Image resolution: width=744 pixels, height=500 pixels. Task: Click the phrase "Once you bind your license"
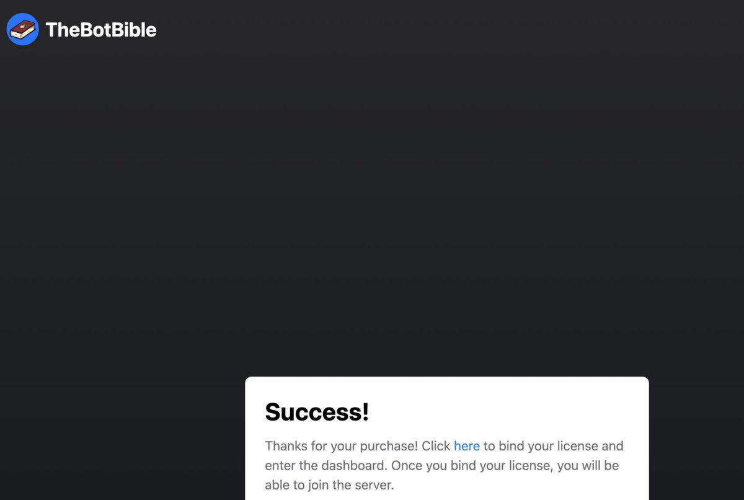[x=472, y=465]
